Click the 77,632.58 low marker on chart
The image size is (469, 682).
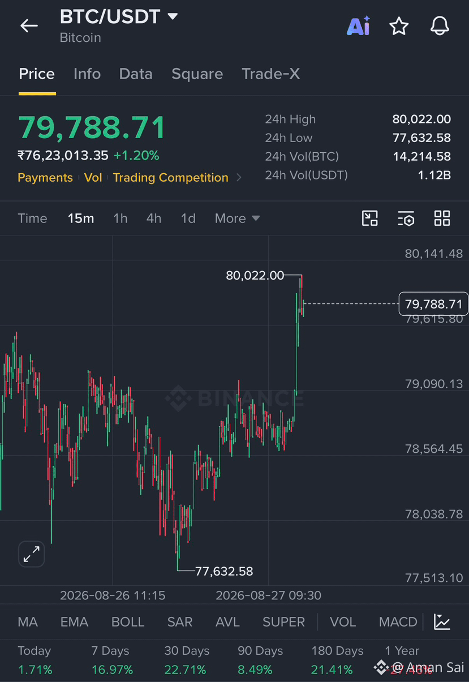pos(224,571)
